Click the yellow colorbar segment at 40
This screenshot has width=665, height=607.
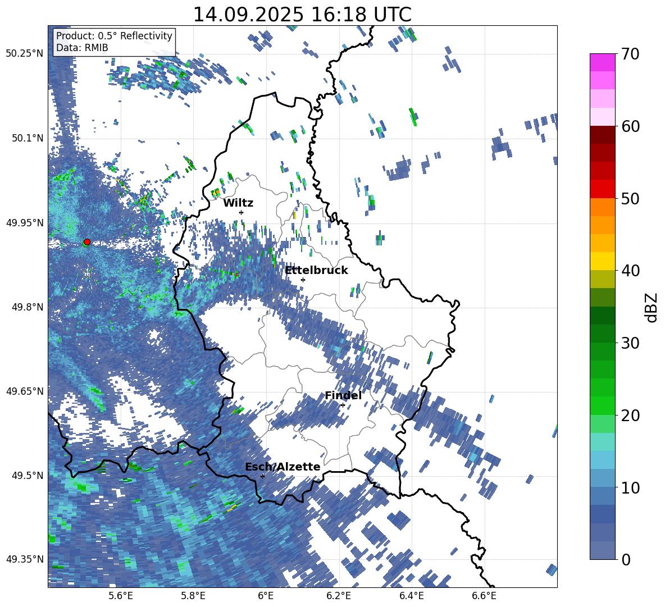[602, 261]
